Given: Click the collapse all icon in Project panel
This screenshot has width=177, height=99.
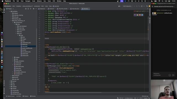Looking at the screenshot, I should pos(31,9).
